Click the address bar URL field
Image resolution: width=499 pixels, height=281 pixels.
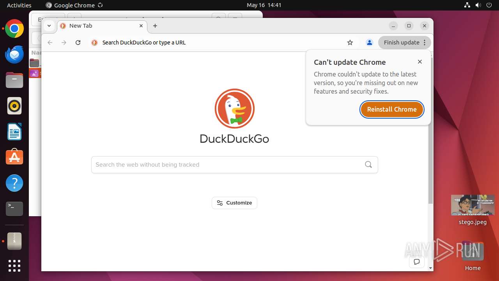click(x=222, y=43)
